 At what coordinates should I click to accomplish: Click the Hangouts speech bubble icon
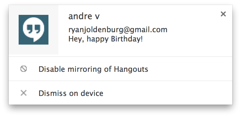[34, 29]
